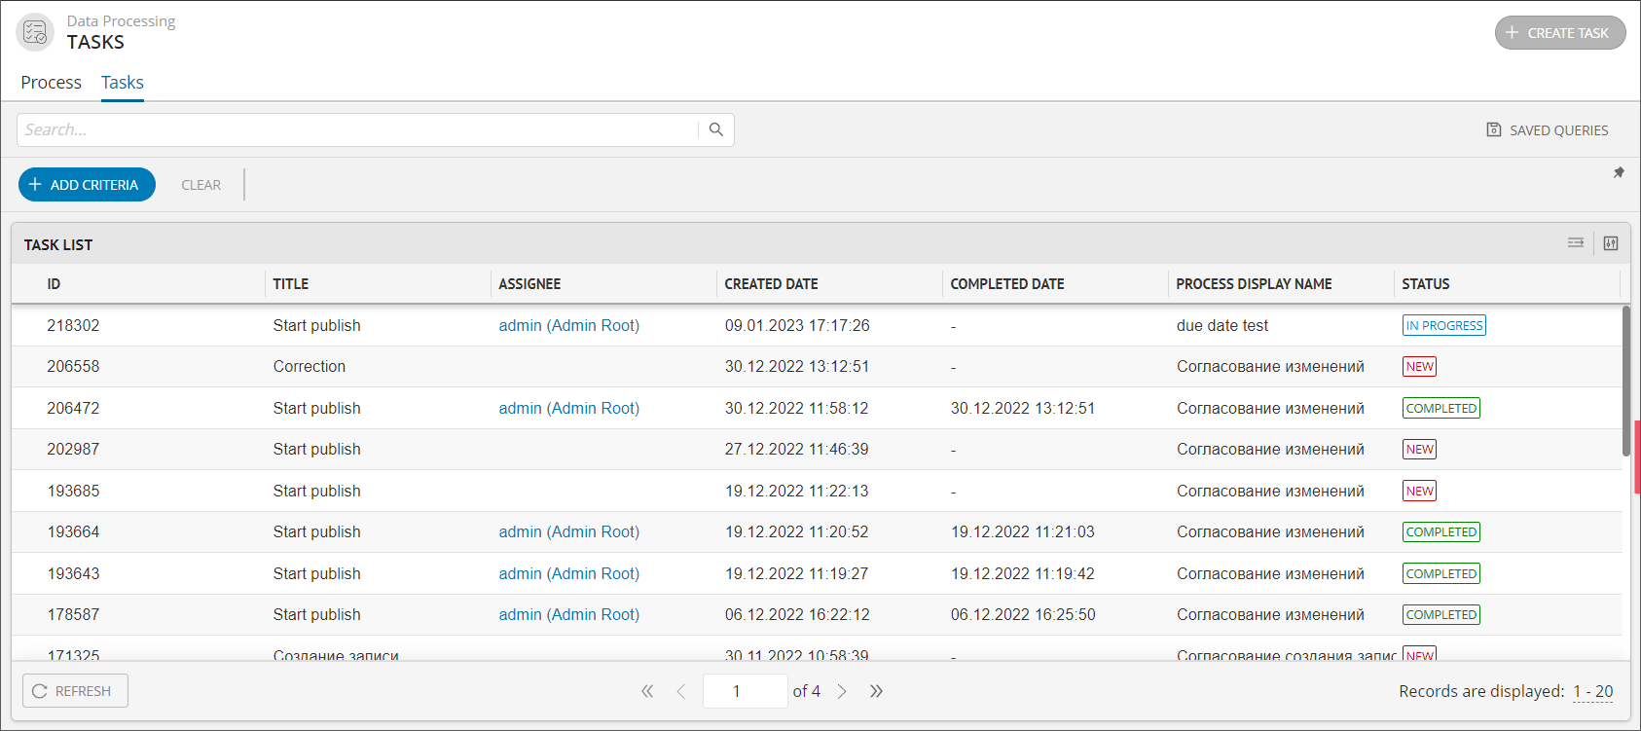Click completed date 06.12.2022 16:25:50

(x=1023, y=614)
